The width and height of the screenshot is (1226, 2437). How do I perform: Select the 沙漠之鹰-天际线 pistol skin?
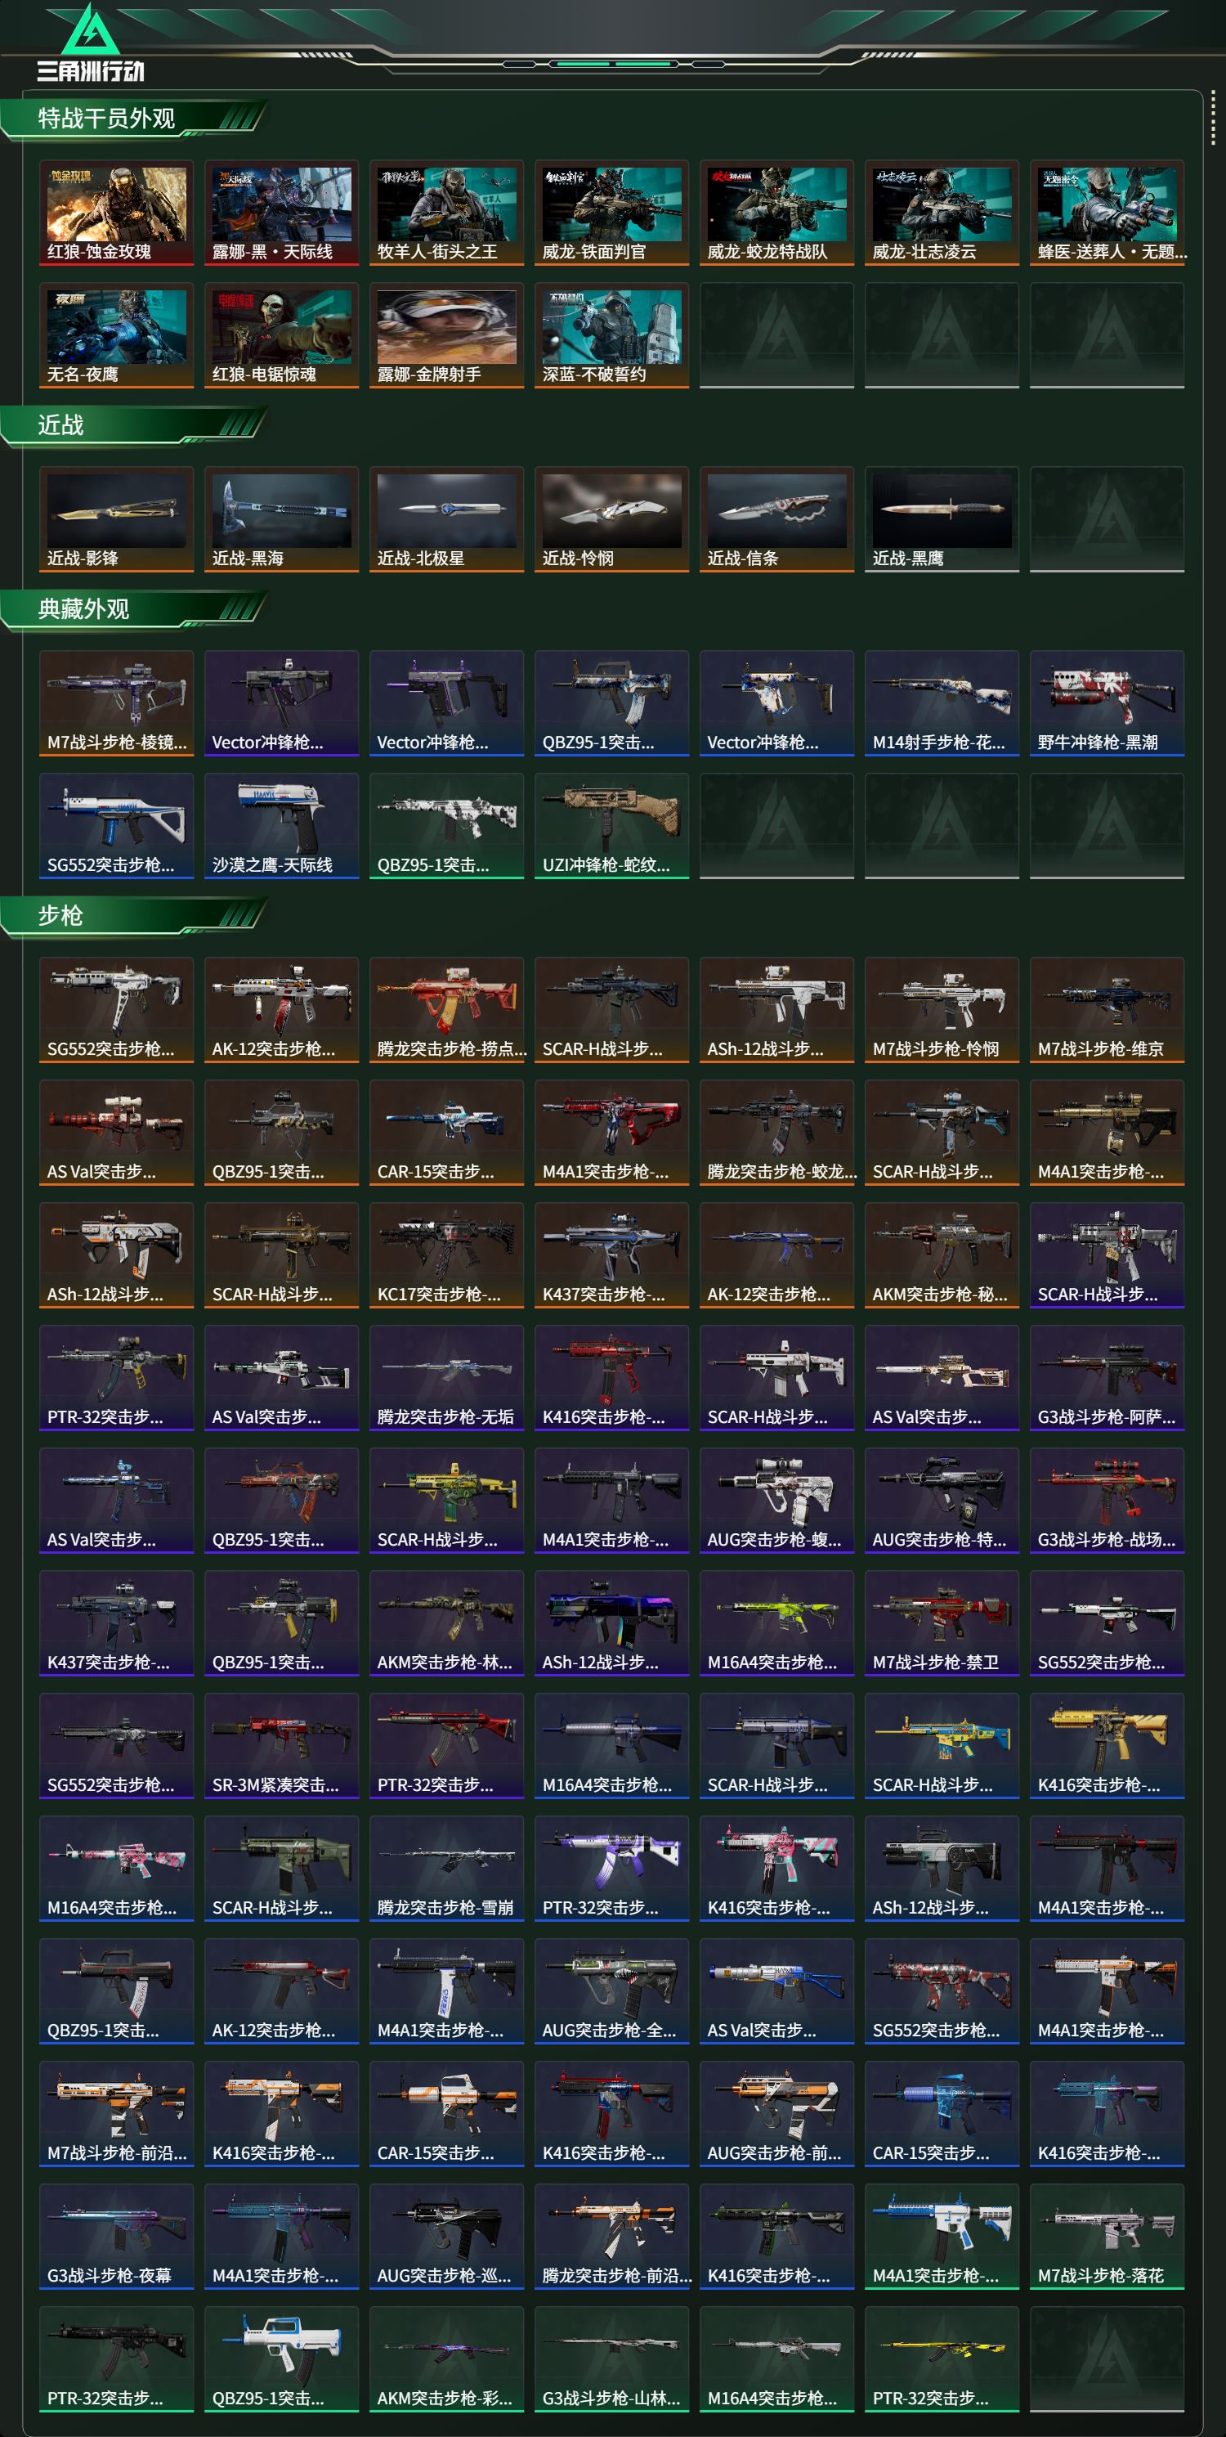[282, 826]
